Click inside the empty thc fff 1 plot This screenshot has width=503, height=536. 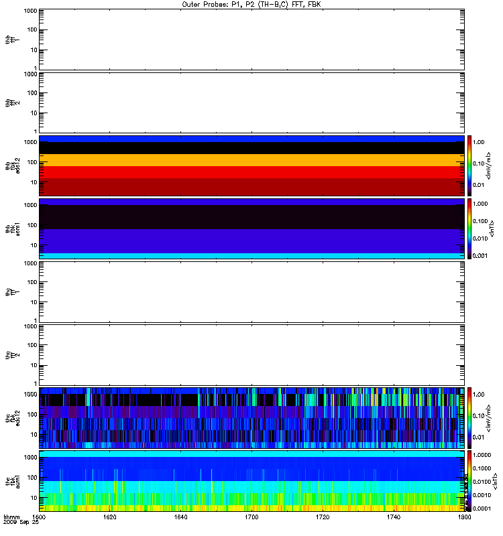(251, 292)
